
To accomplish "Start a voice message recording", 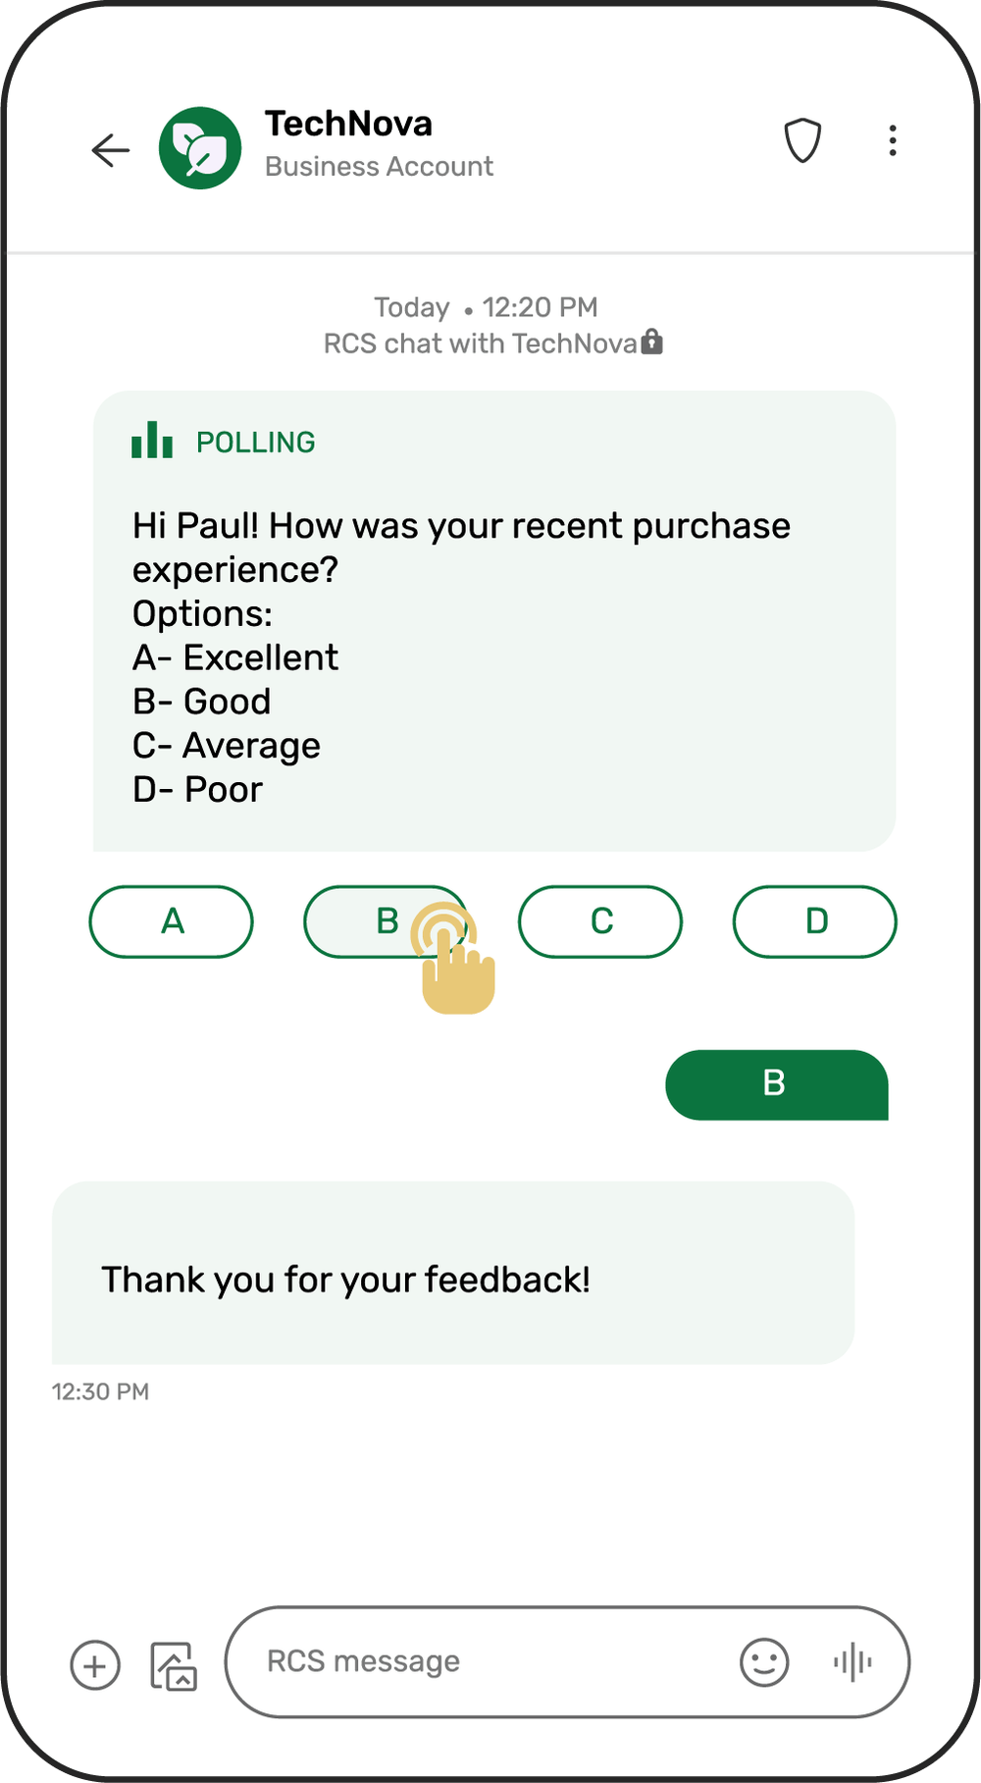I will (x=852, y=1662).
